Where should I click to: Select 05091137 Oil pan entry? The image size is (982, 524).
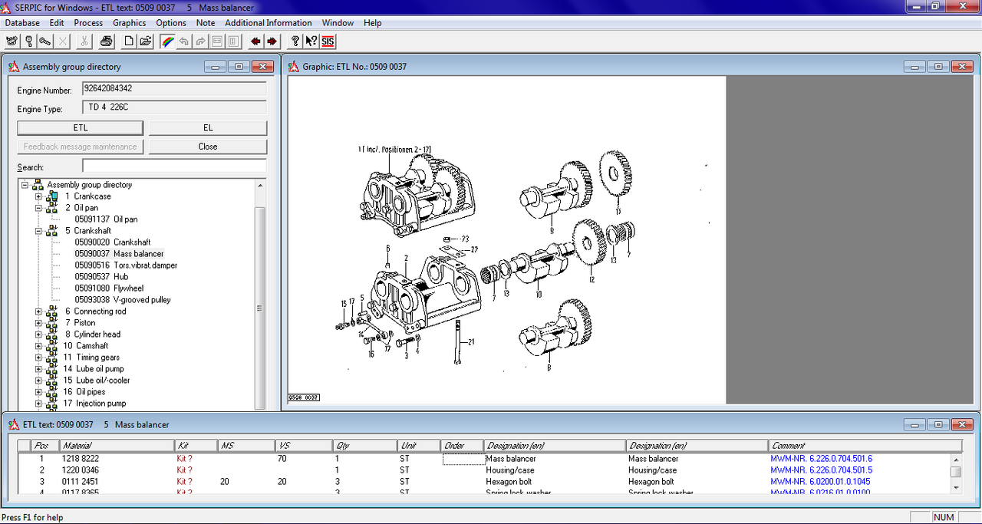106,219
